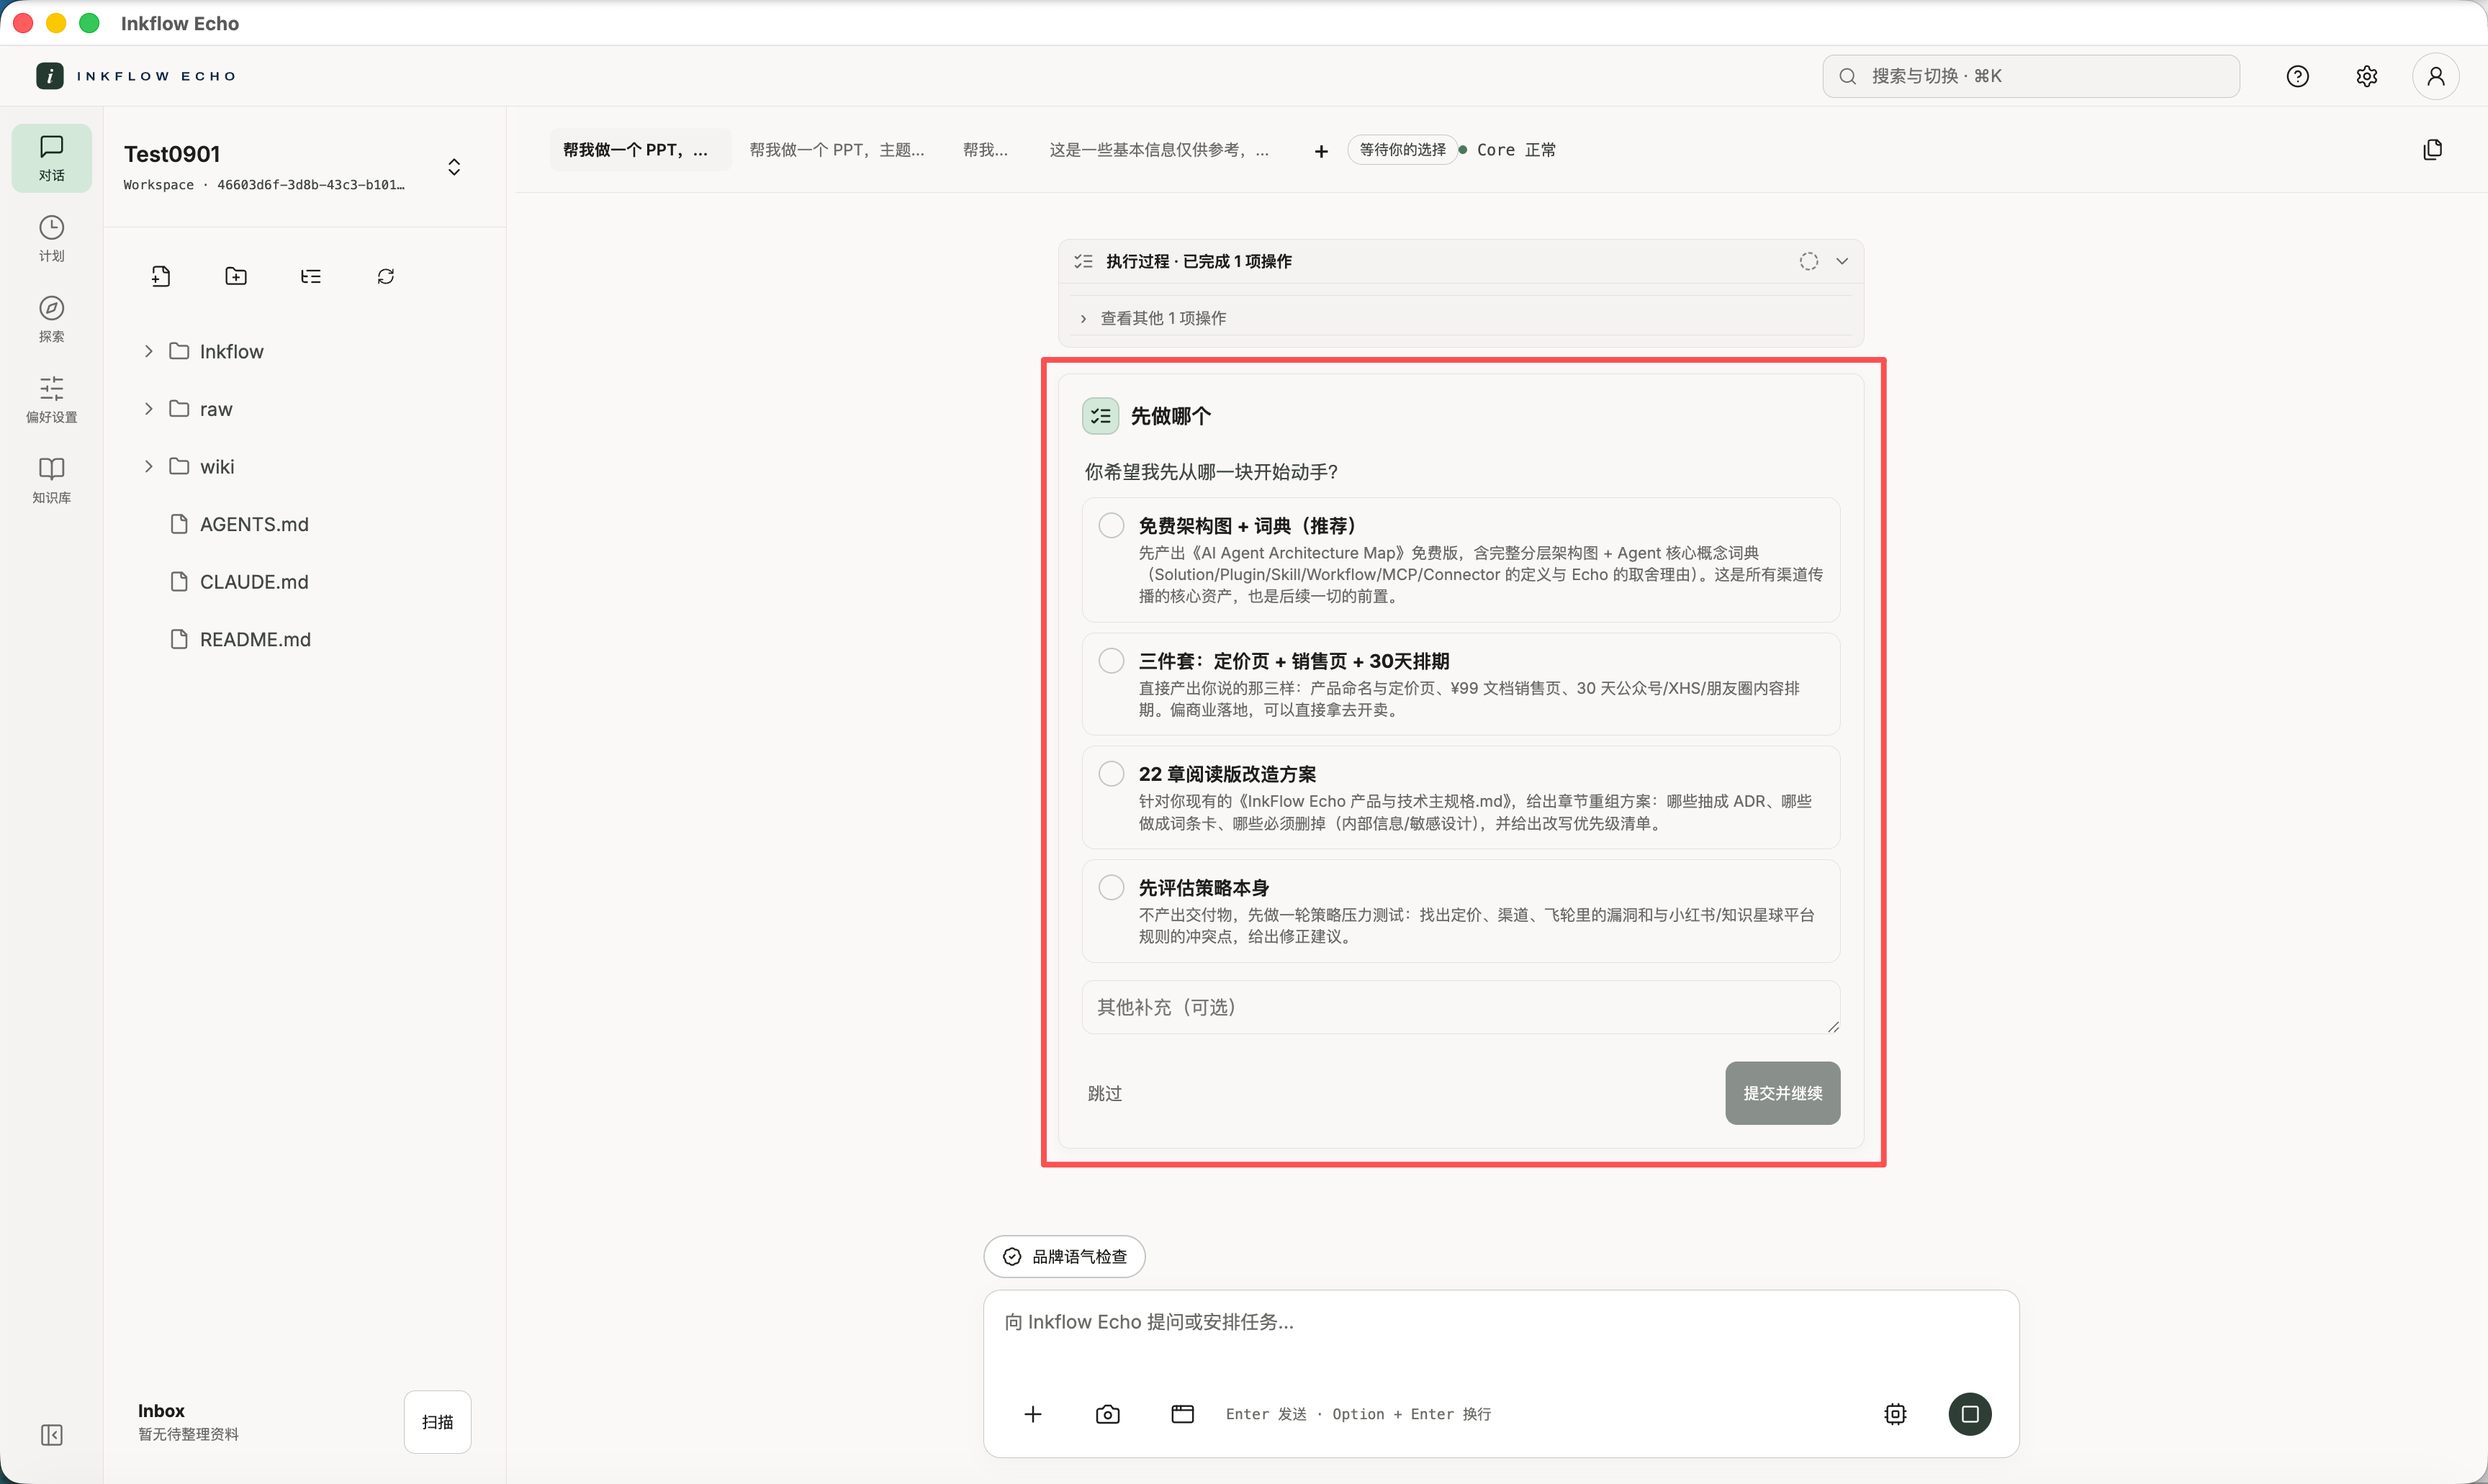Open the Test0901 workspace switcher
Screen dimensions: 2488x1484
coord(454,167)
